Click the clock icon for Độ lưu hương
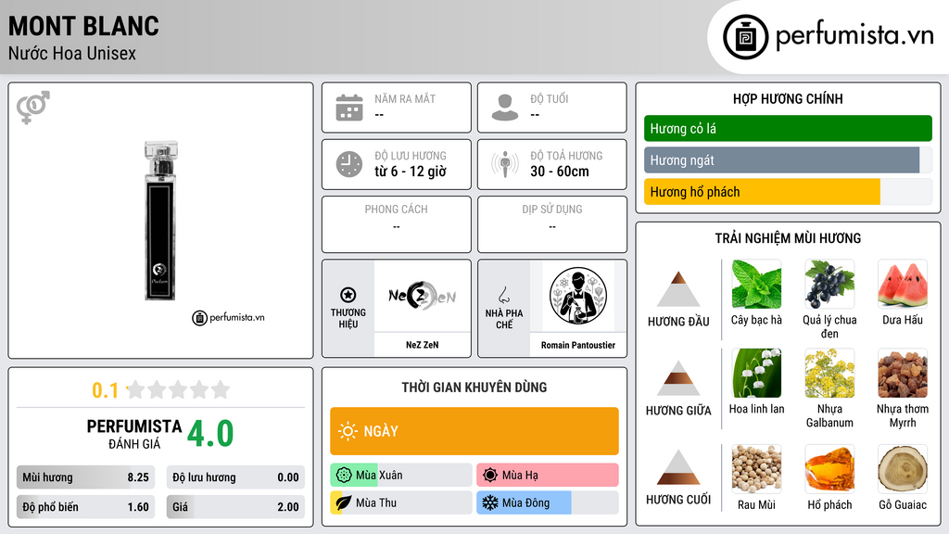Image resolution: width=949 pixels, height=534 pixels. coord(349,164)
